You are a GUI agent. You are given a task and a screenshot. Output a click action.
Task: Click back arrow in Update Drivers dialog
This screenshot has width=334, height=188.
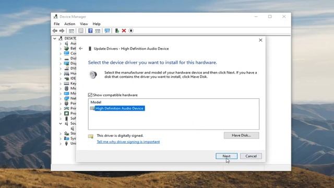81,49
